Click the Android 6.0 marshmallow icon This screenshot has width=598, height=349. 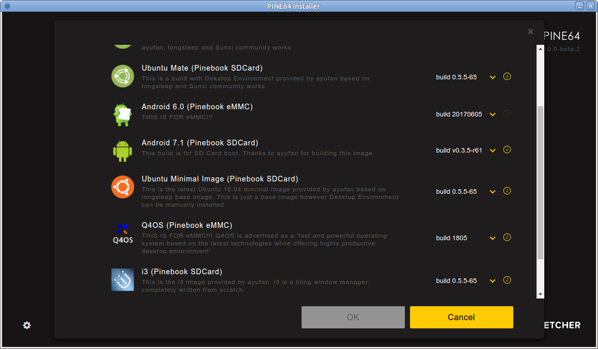122,114
